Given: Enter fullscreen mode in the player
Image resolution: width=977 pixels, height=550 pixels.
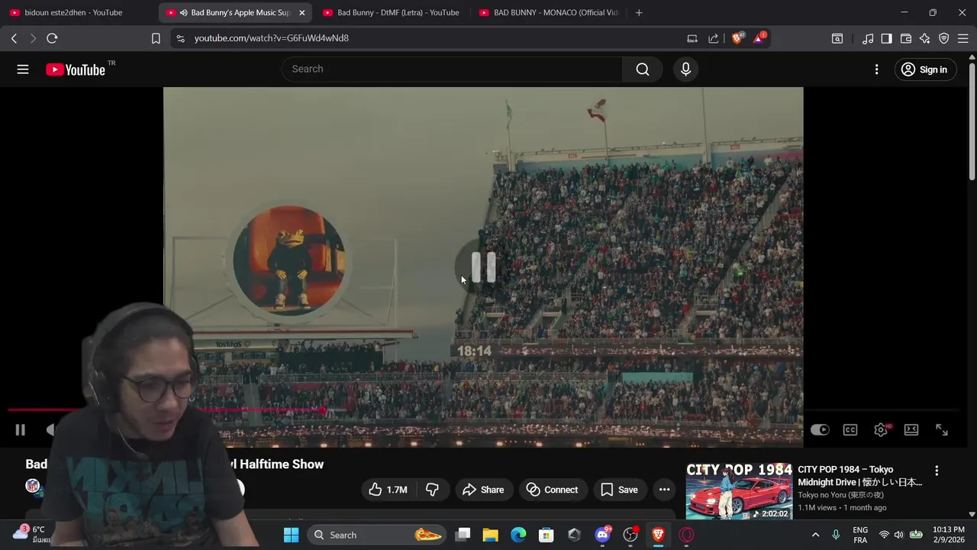Looking at the screenshot, I should 942,430.
